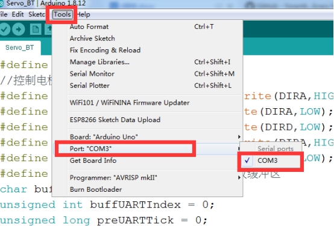Image resolution: width=334 pixels, height=226 pixels.
Task: Open the Edit menu
Action: tap(17, 14)
